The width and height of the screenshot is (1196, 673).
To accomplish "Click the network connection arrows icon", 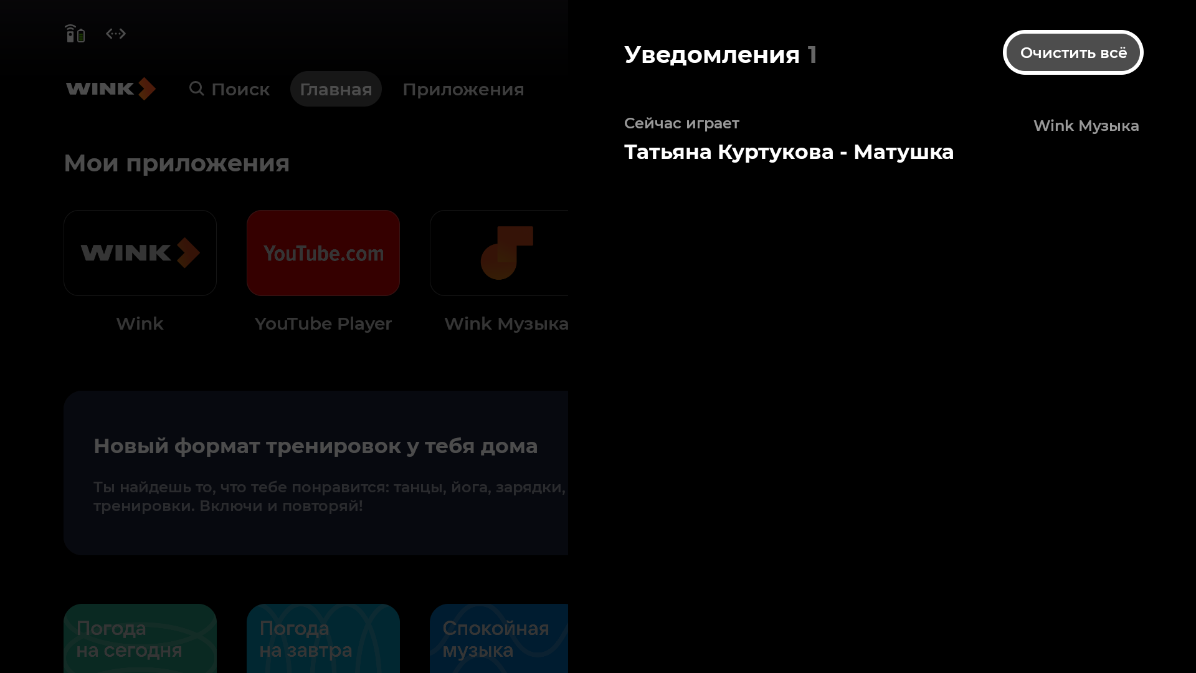I will (x=116, y=34).
